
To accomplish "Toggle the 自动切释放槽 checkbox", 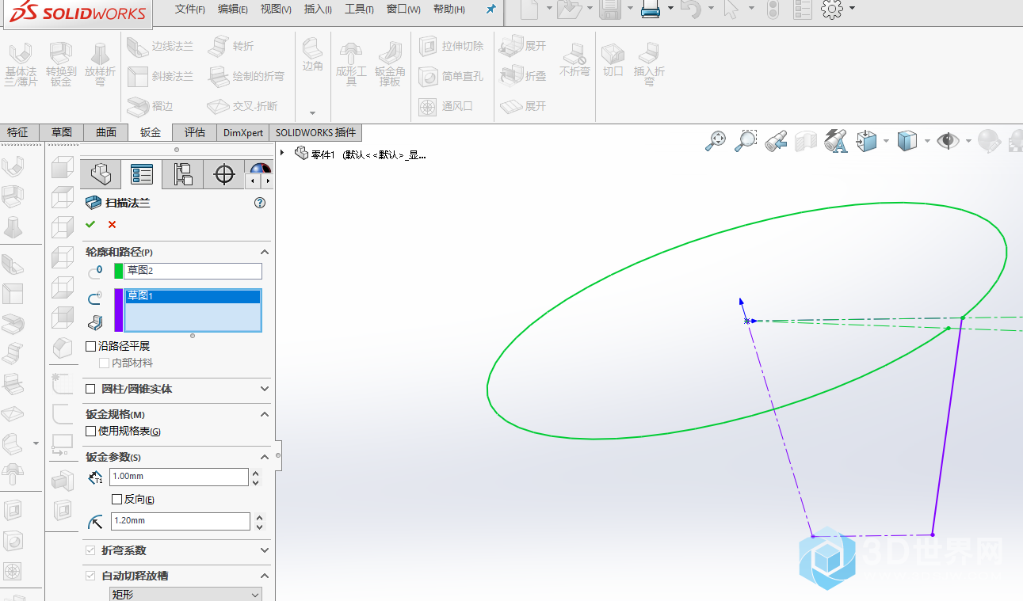I will point(90,576).
